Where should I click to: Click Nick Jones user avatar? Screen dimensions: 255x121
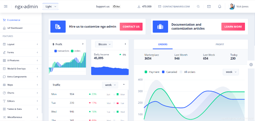(232, 6)
